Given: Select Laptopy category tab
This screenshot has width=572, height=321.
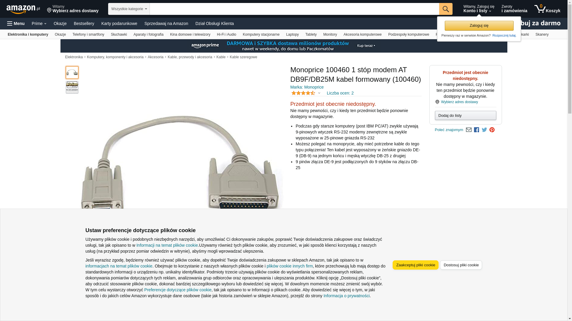Looking at the screenshot, I should (292, 34).
